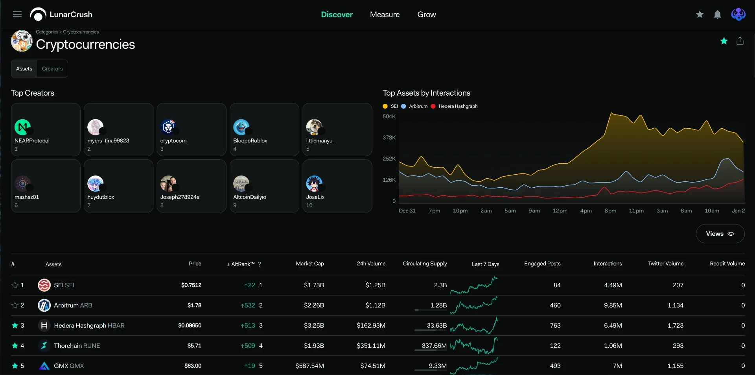Sort table by Market Cap header
Screen dimensions: 755x375
point(310,264)
